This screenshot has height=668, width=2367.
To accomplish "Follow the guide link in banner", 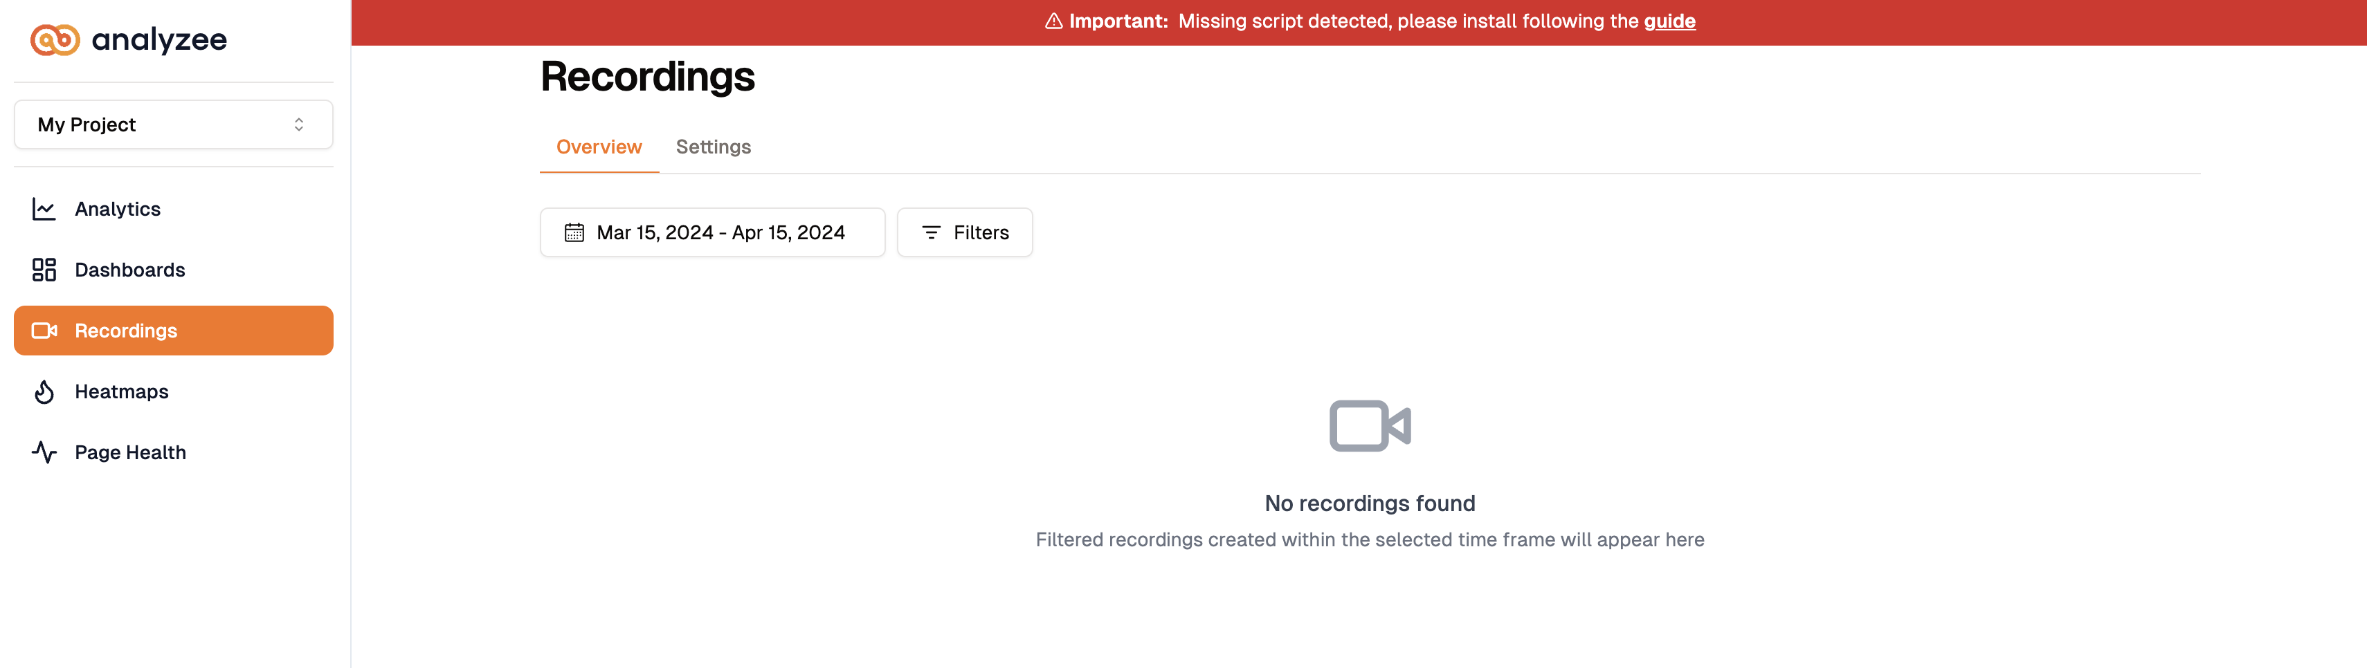I will (x=1669, y=21).
